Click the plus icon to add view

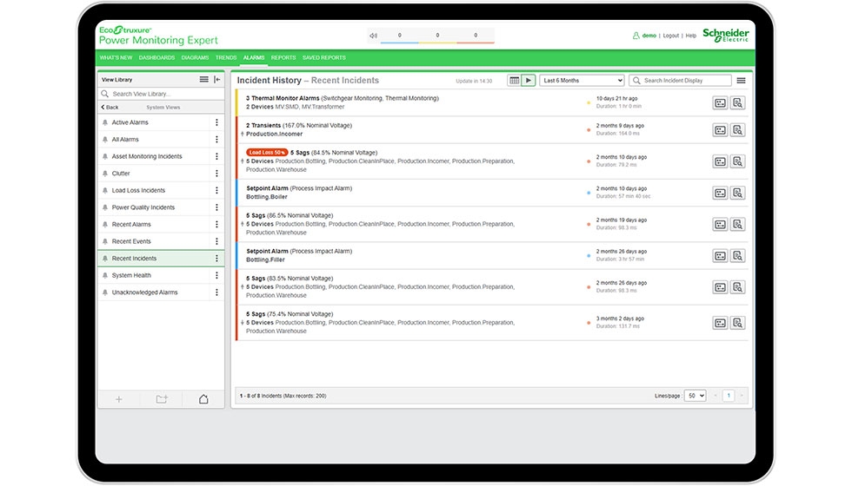(119, 399)
